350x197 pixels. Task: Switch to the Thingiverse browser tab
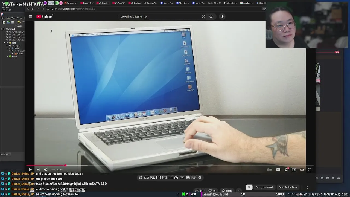click(x=183, y=3)
